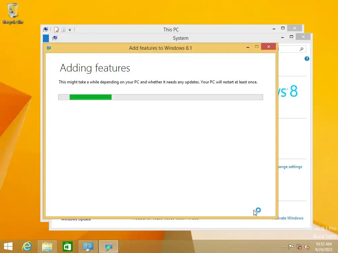Click the This PC title bar text
The height and width of the screenshot is (253, 338).
(x=171, y=29)
